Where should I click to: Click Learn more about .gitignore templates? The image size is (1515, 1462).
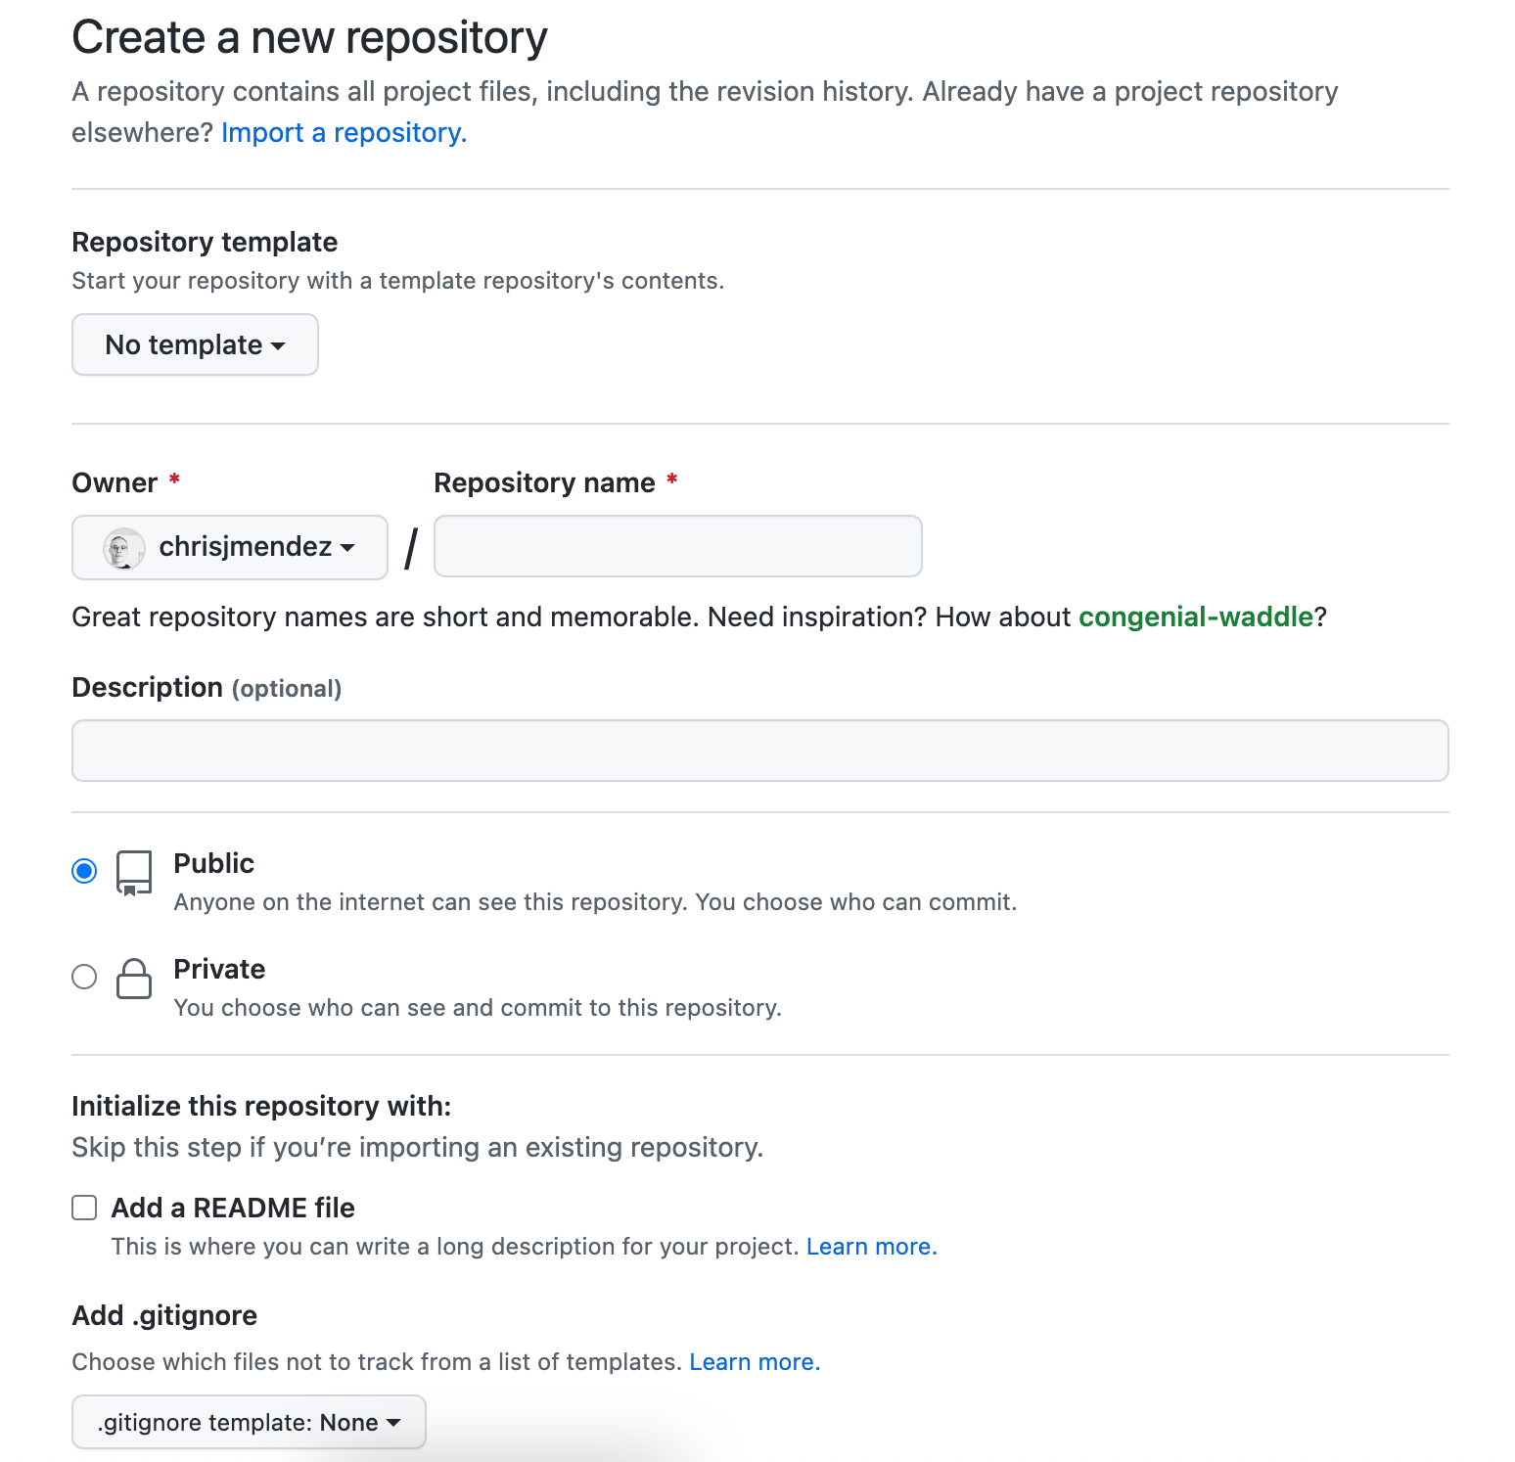753,1361
